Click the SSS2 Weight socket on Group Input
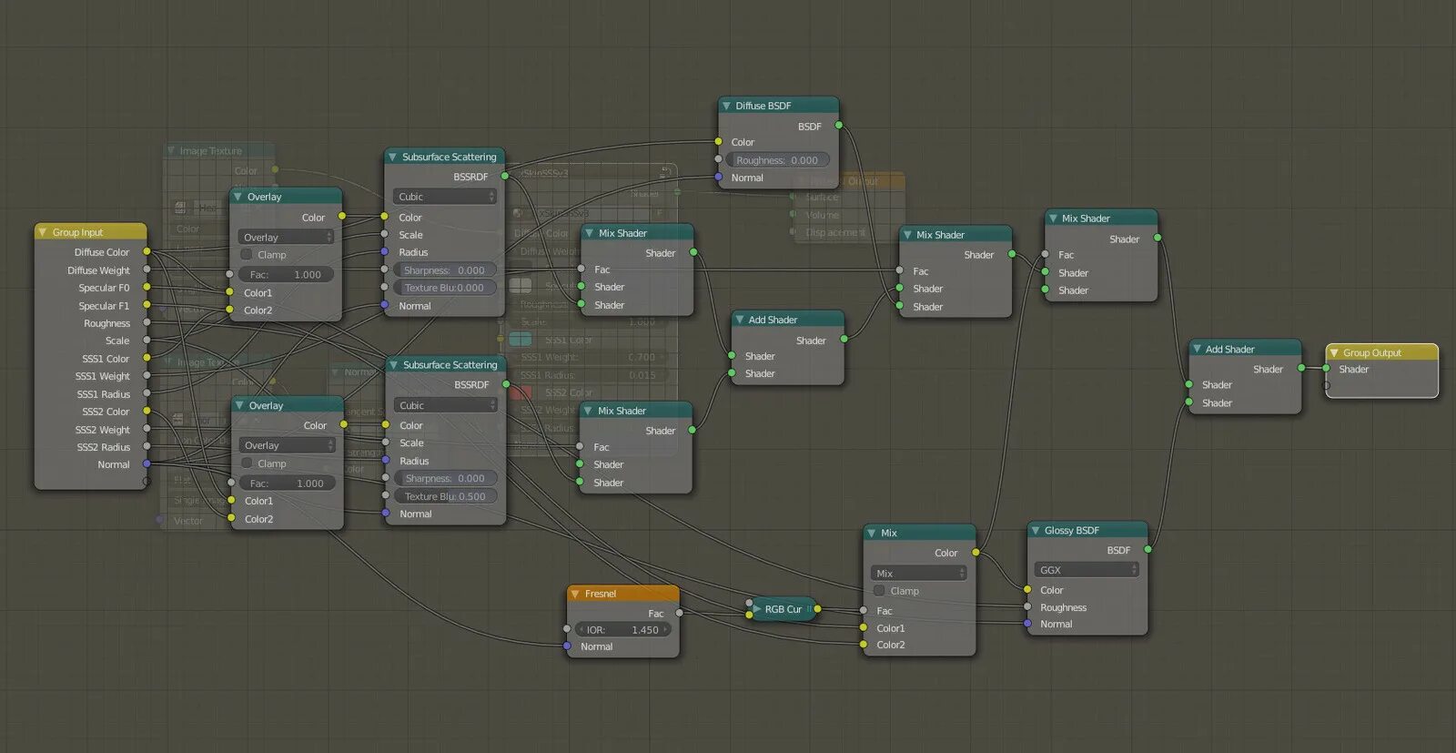 pos(147,429)
